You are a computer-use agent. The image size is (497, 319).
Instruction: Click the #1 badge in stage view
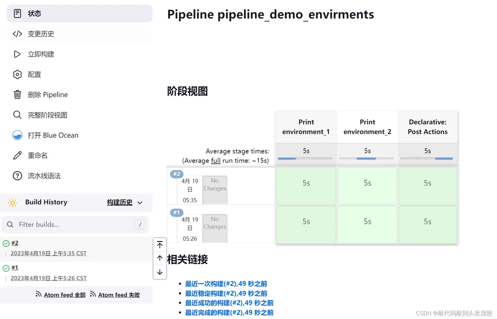[177, 213]
